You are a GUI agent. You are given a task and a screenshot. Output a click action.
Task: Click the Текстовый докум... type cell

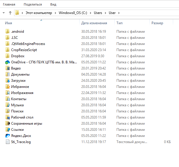(x=132, y=142)
